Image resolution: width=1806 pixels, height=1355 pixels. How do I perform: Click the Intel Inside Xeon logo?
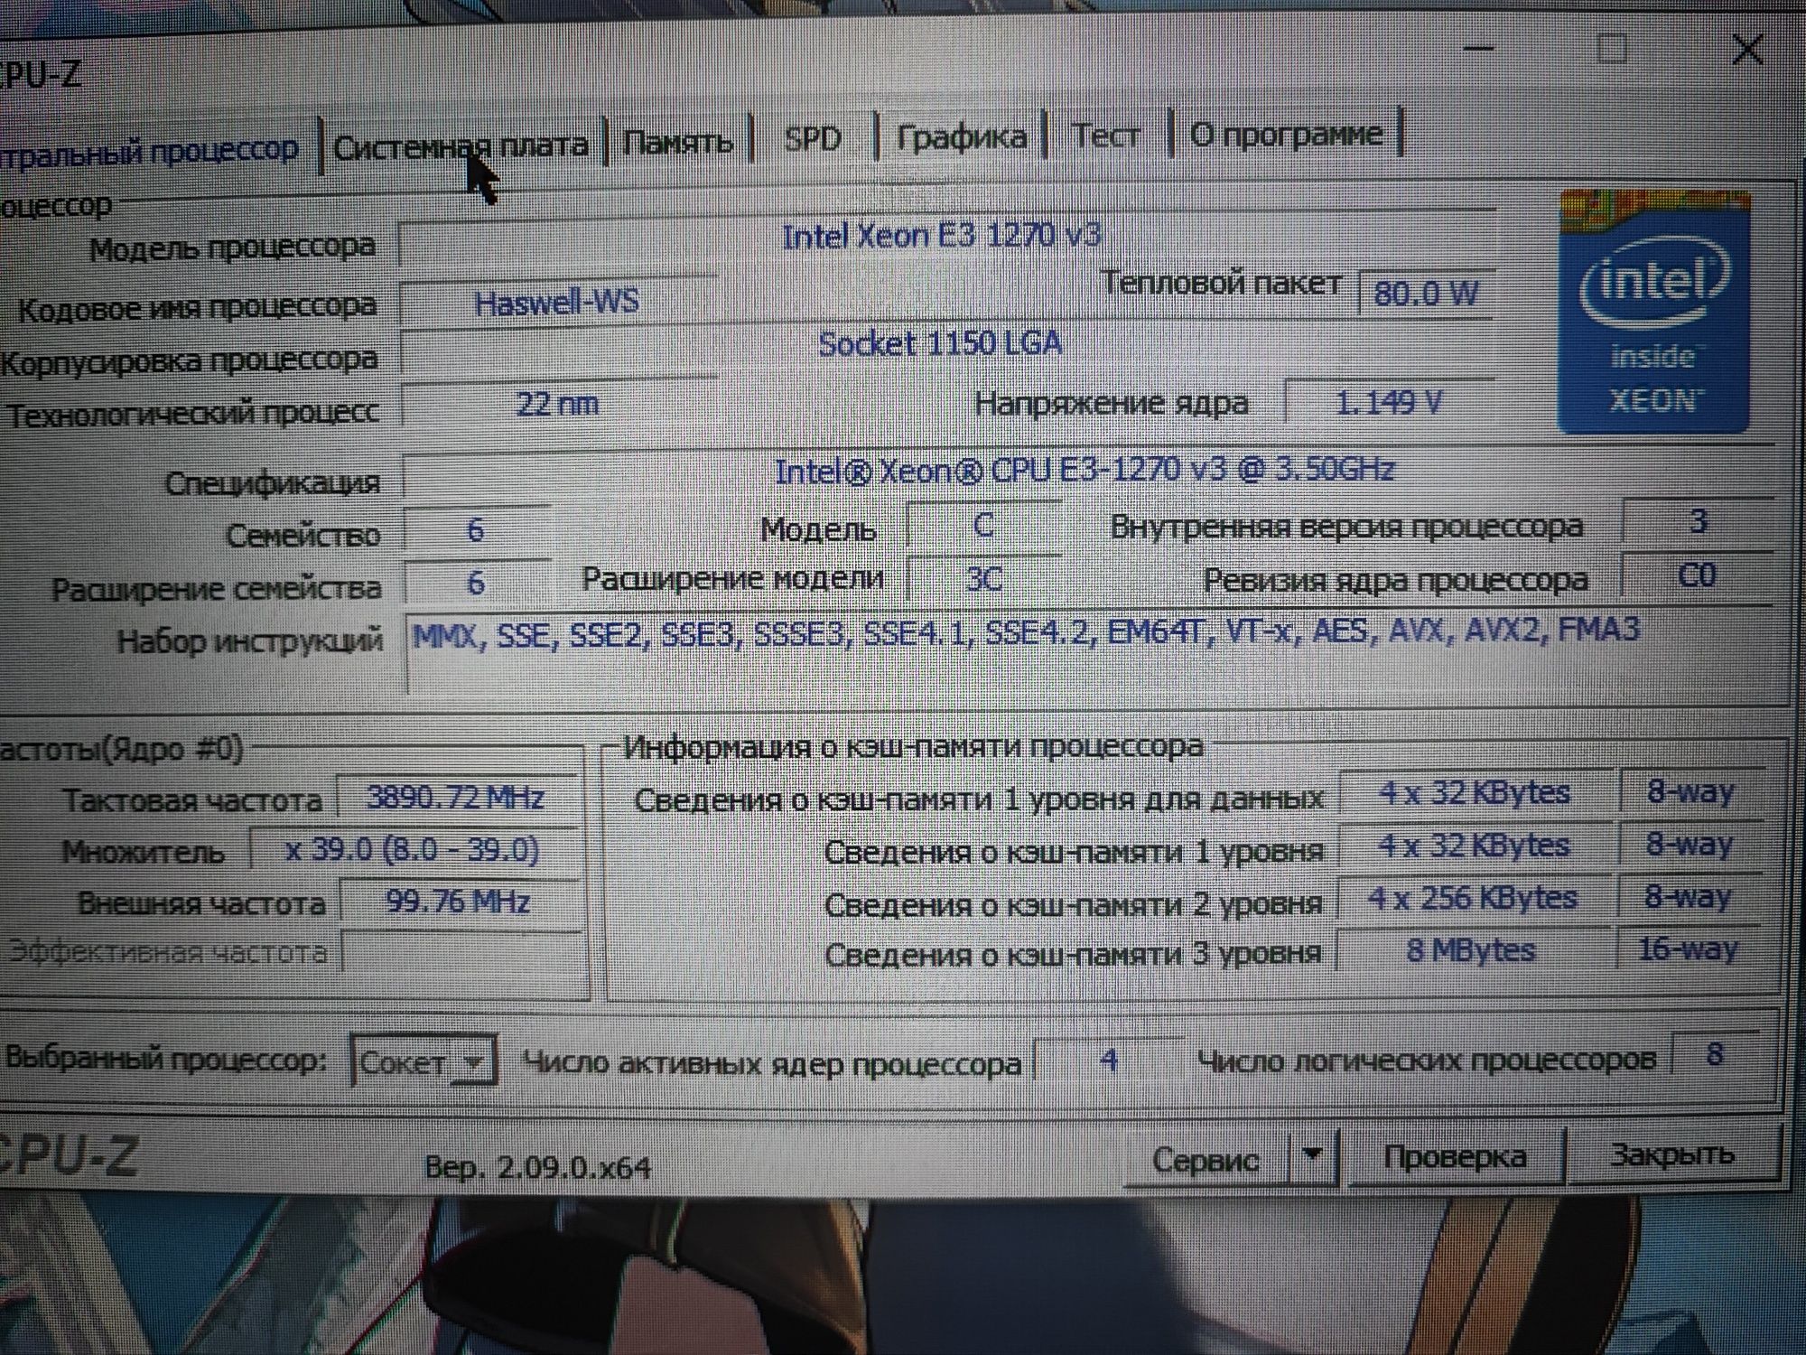[x=1654, y=312]
